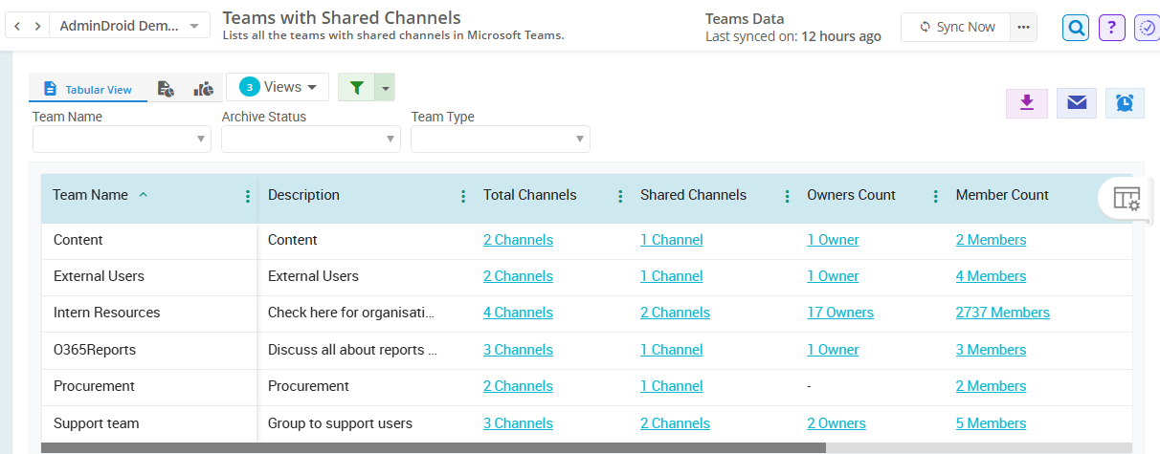Open the help question mark icon
1160x454 pixels.
click(1111, 28)
